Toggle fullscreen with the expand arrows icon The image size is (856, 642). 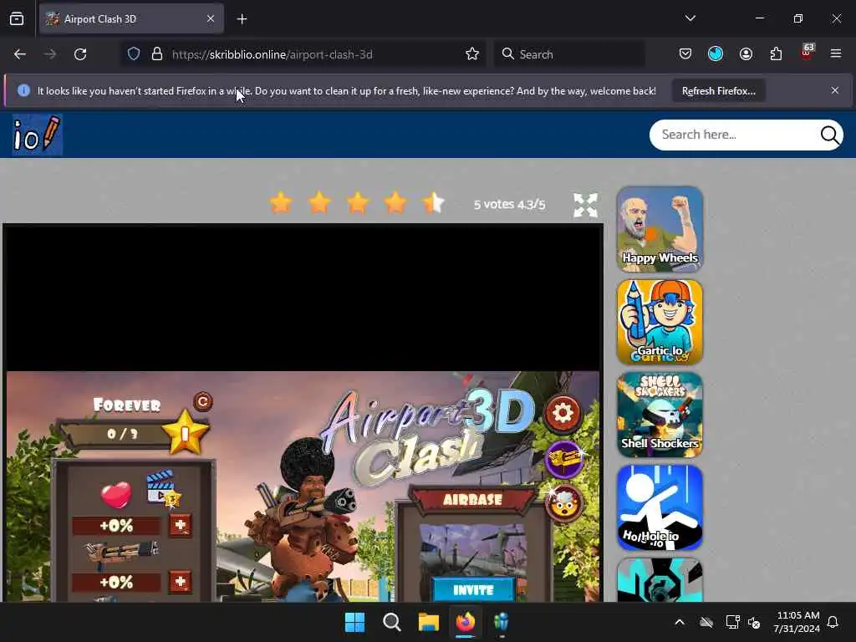585,206
